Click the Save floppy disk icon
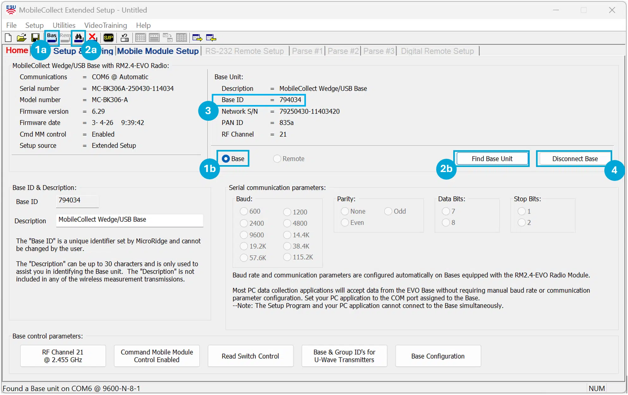628x395 pixels. coord(35,38)
